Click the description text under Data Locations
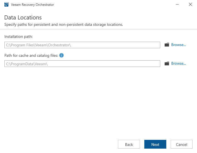Viewport: 197px width, 153px height. [x=63, y=24]
